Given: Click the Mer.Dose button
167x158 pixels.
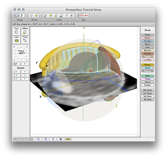Looking at the screenshot, I should coord(147,90).
